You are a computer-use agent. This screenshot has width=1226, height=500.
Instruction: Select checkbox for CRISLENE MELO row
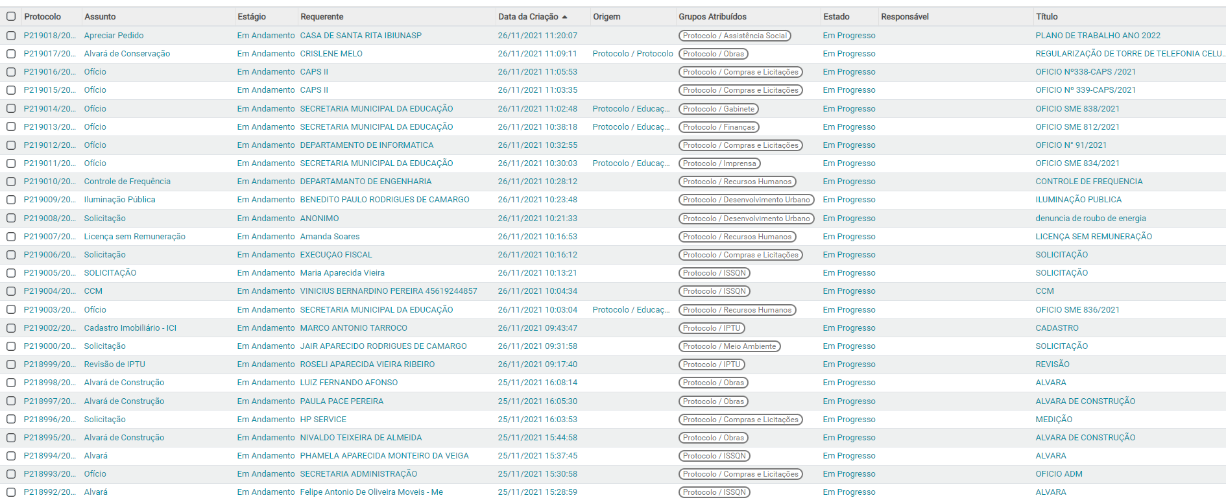pyautogui.click(x=11, y=54)
